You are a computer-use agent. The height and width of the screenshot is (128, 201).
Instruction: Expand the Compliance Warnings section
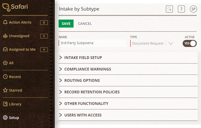pos(128,69)
